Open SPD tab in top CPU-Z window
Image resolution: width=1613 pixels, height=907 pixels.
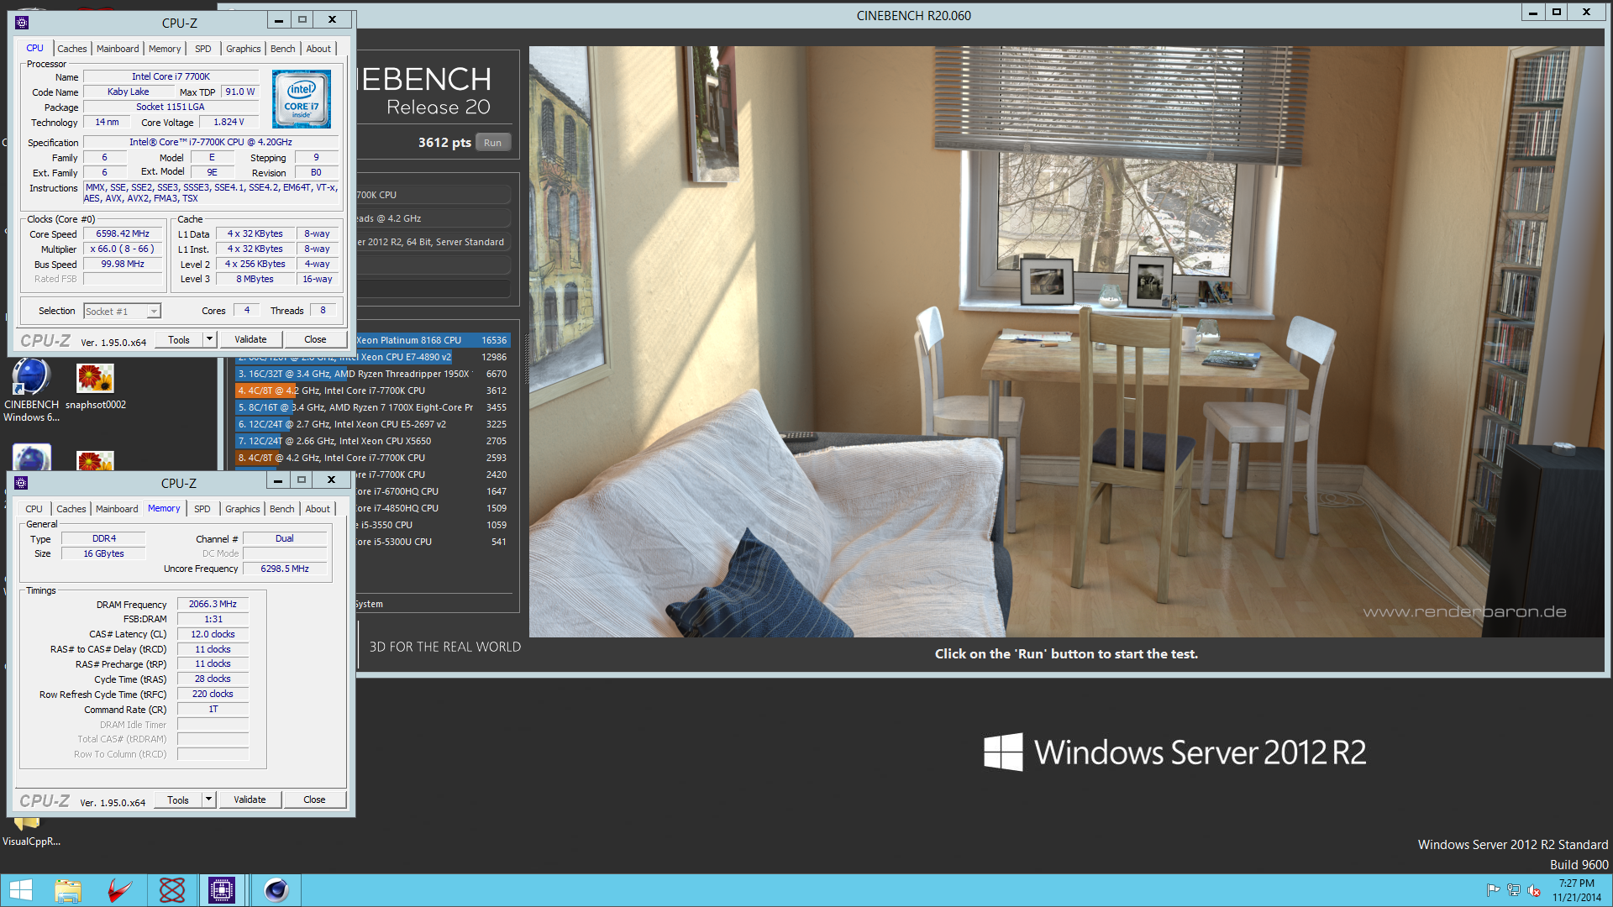point(203,49)
